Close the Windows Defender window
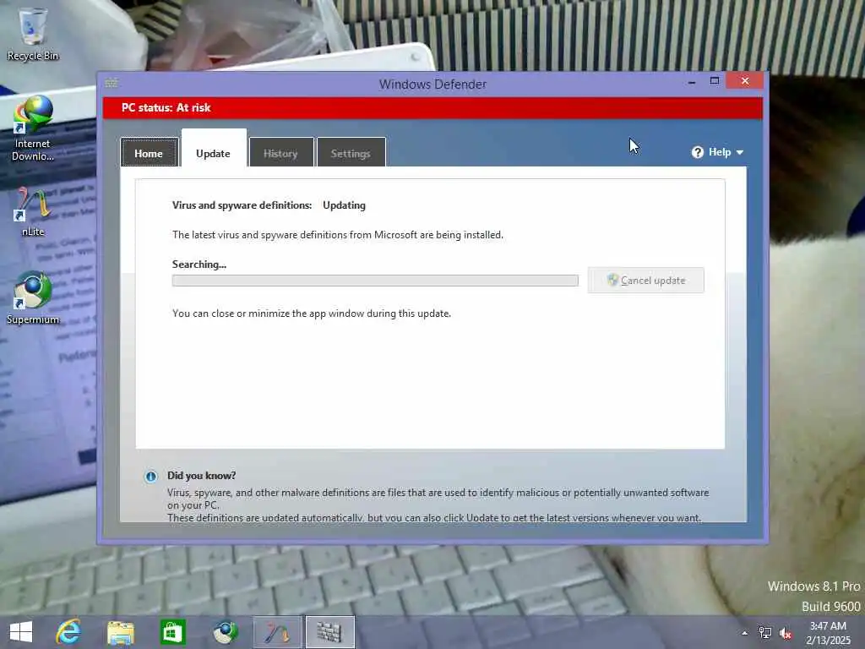This screenshot has height=649, width=865. 745,80
